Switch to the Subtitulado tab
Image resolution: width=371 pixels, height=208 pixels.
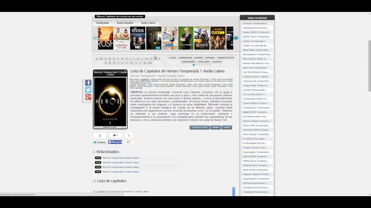(102, 23)
